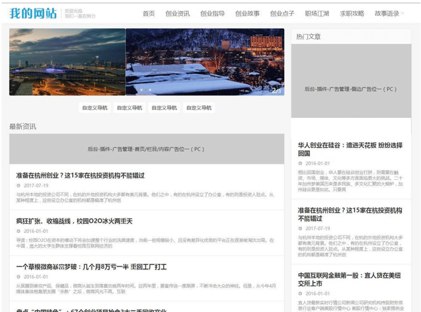Open article 疯狂扩张、收缩战线，校园O2O冰火两重天

coord(74,222)
